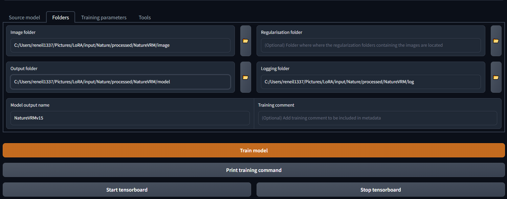Select the Output folder path input
Screen dimensions: 507x199
[x=120, y=82]
